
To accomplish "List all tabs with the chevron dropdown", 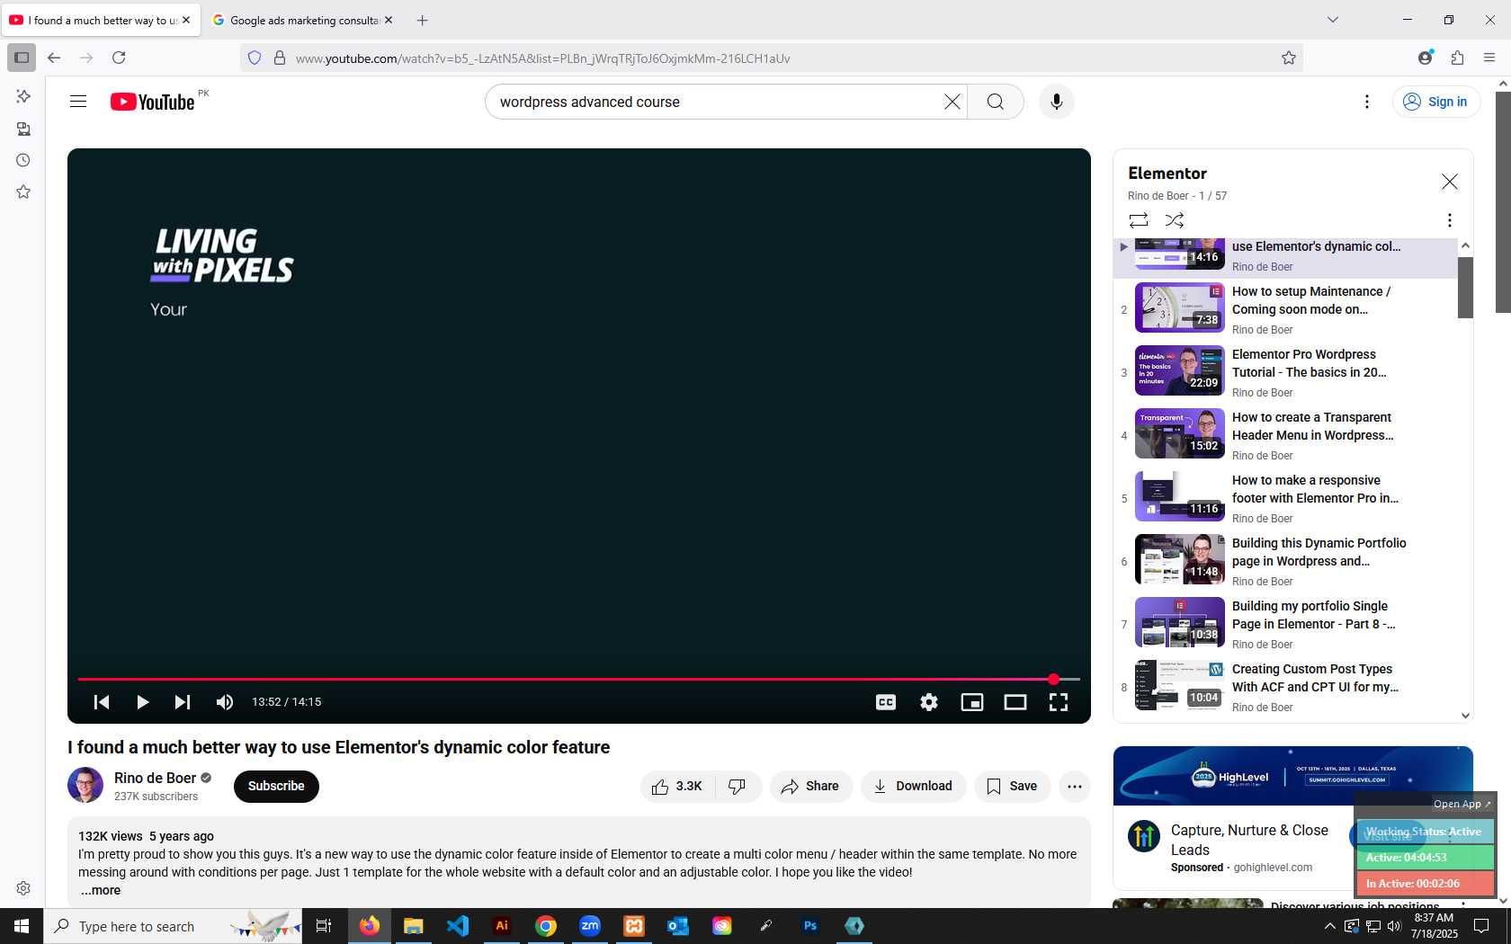I will [1333, 20].
